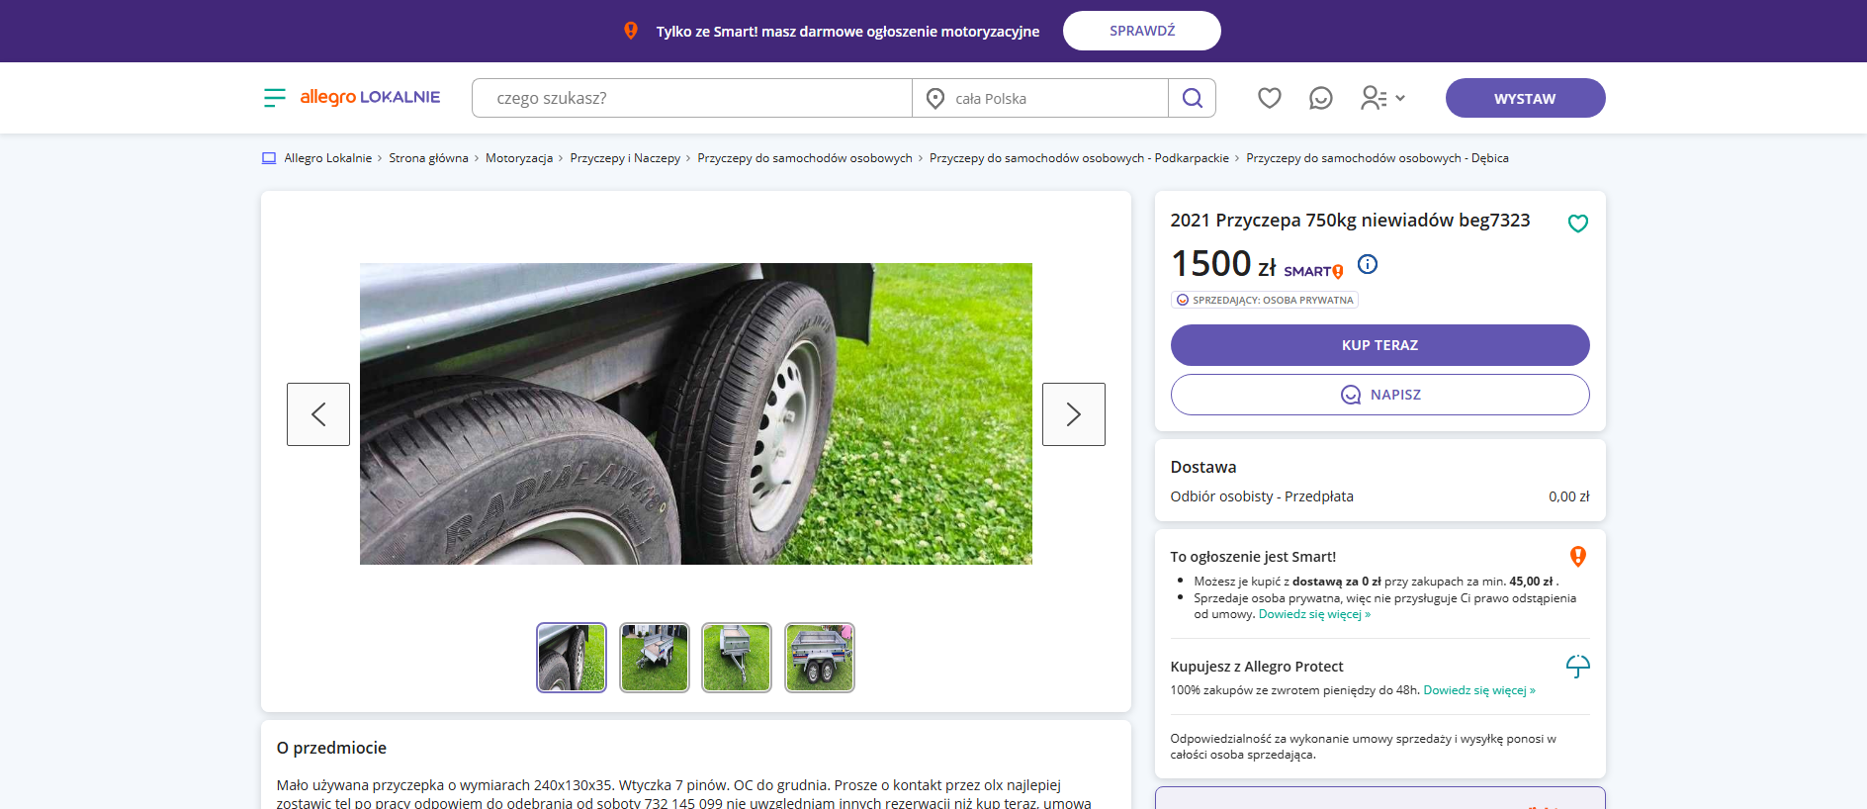Select second trailer thumbnail
Viewport: 1867px width, 809px height.
655,658
